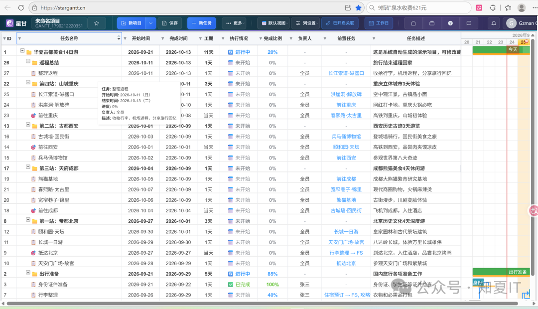Click the 保存 save button
This screenshot has width=538, height=309.
170,23
